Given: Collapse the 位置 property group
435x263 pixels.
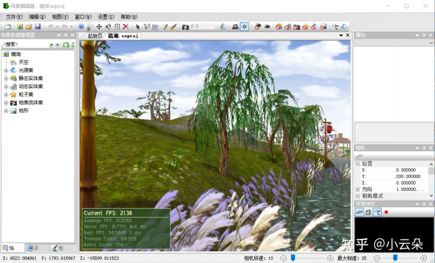Looking at the screenshot, I should point(357,164).
